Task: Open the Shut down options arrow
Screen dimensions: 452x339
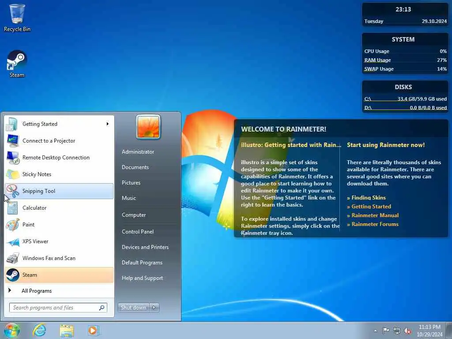Action: [154, 308]
